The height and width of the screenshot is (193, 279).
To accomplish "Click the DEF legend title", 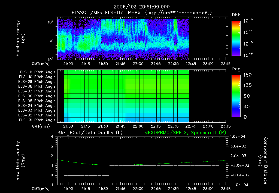I will (236, 15).
